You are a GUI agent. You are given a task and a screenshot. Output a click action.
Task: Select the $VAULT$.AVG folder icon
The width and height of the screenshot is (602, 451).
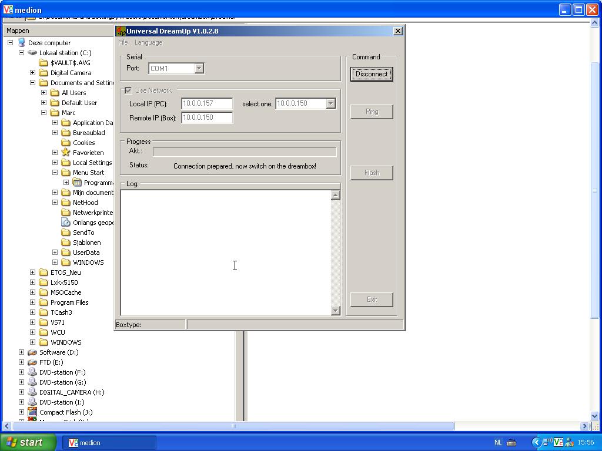(44, 62)
